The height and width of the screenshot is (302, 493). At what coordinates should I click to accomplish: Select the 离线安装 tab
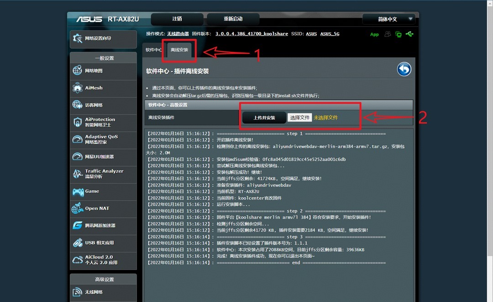(179, 50)
